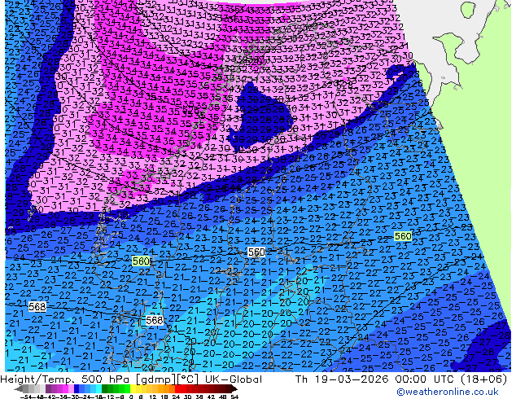516x399 pixels.
Task: Click the '[gdmp]' unit label in the title
Action: [155, 379]
